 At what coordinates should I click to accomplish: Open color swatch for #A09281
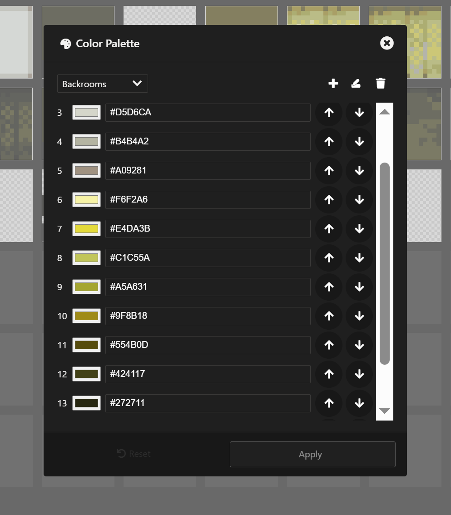click(86, 170)
